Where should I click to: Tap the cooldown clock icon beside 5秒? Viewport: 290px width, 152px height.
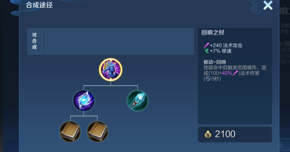pyautogui.click(x=208, y=79)
